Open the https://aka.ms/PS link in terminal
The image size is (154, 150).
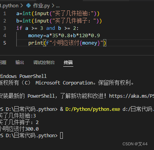[x=132, y=96]
